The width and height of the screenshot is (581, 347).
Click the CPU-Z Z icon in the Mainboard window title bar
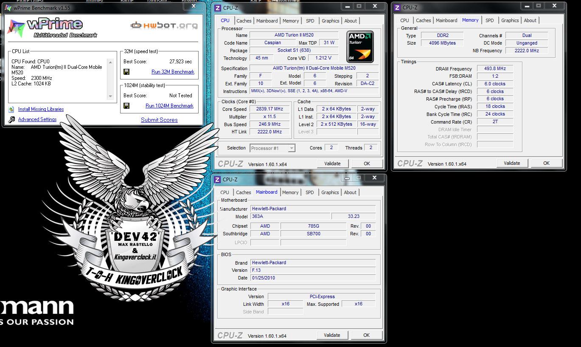pos(217,179)
